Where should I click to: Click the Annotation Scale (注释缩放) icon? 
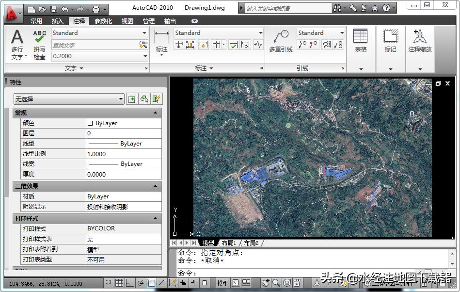(420, 40)
